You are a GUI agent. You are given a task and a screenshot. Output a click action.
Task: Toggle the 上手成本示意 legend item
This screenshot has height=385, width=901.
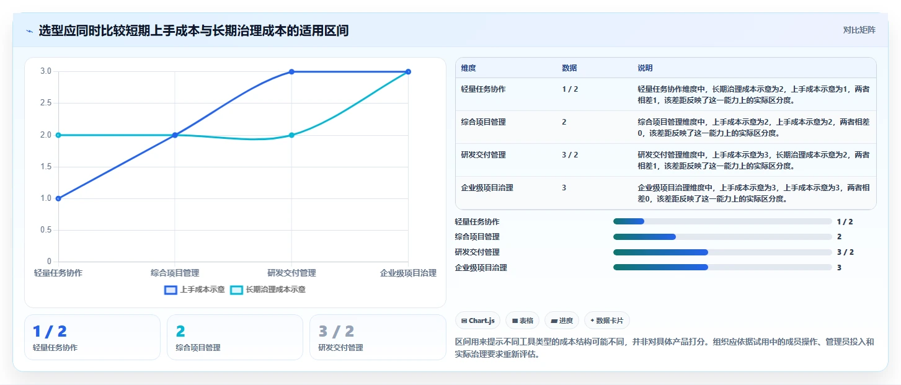[195, 290]
